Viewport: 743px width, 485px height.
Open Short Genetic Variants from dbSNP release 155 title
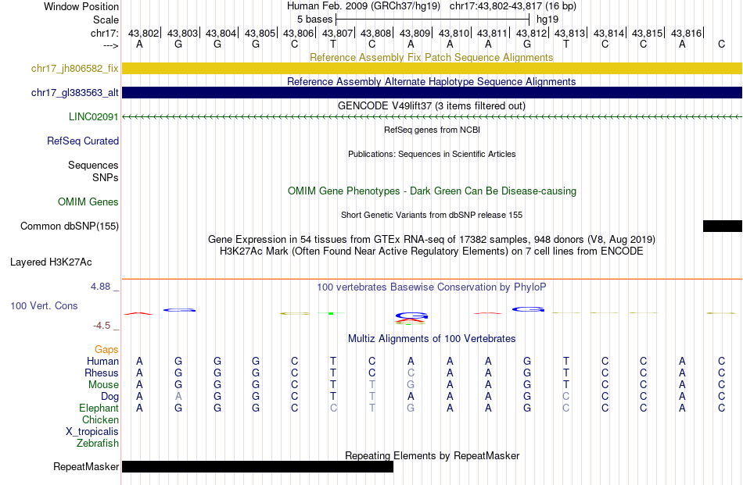432,215
